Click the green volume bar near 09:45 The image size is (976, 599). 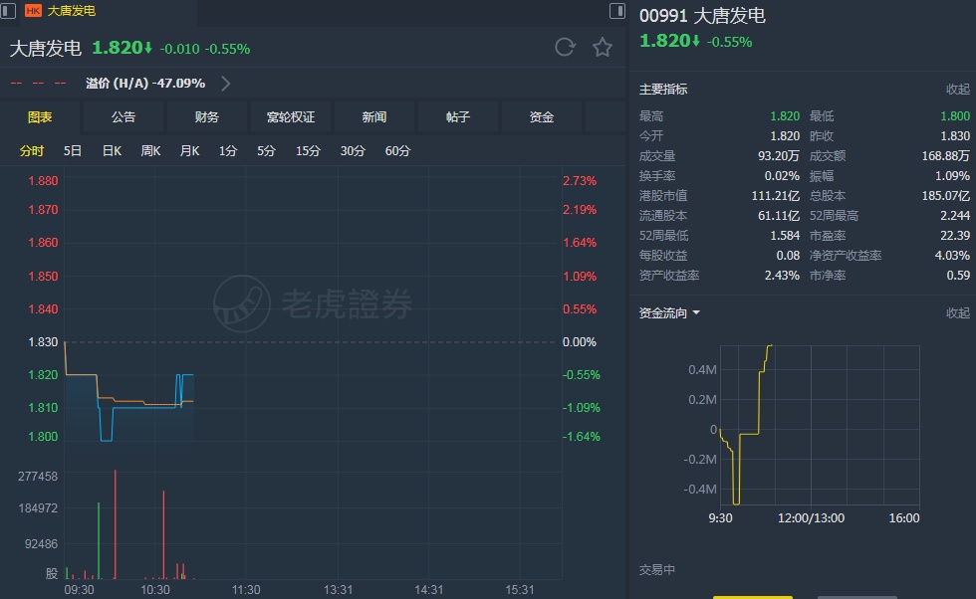point(99,540)
